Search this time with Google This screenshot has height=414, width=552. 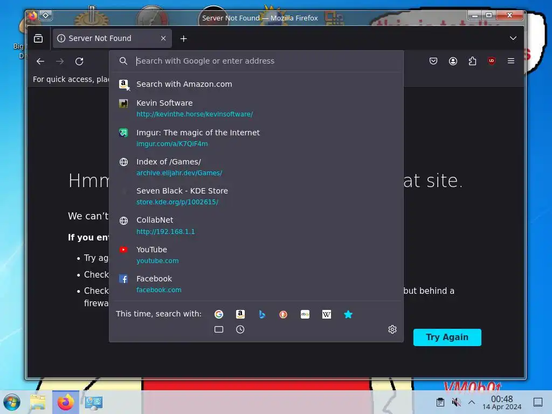coord(219,314)
